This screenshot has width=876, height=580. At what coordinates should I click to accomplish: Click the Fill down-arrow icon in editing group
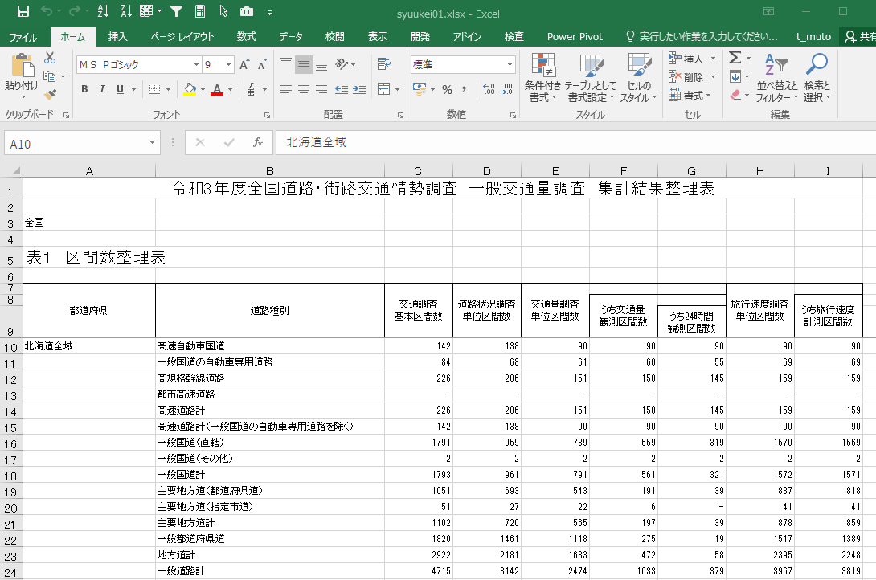pos(735,76)
